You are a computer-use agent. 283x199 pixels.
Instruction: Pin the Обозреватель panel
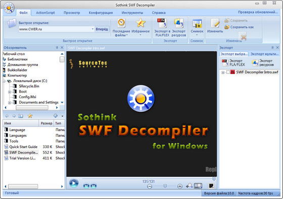tap(57, 47)
